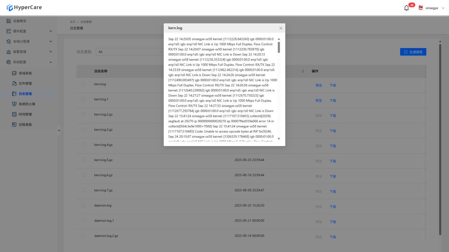Click the 远程桌面 icon
The height and width of the screenshot is (252, 449).
14,125
